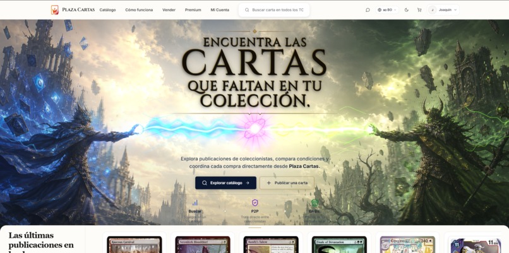
Task: Open the Cinccino Pokémon card thumbnail
Action: 407,245
